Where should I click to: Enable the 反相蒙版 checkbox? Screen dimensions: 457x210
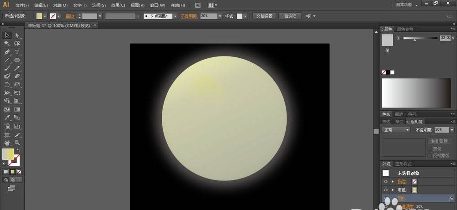pos(429,155)
